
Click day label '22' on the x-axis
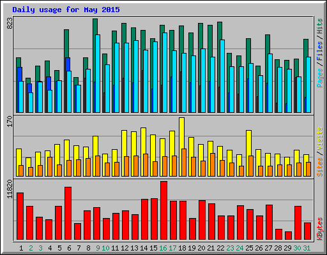coord(220,248)
